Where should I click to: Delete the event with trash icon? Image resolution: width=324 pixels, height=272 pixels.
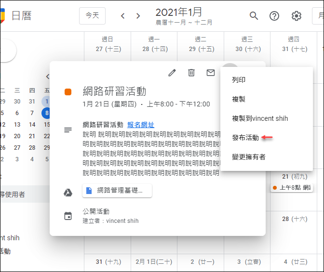coord(191,73)
